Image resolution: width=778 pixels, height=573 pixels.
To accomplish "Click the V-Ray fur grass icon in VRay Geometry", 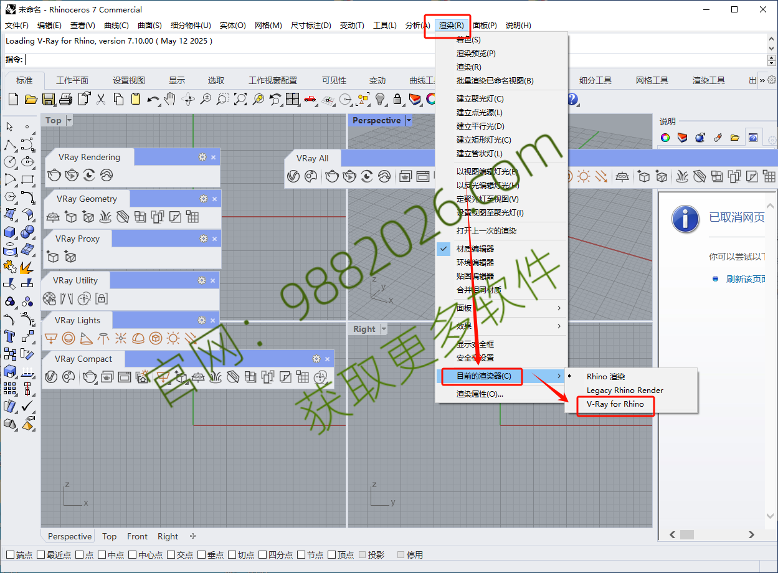I will [107, 217].
